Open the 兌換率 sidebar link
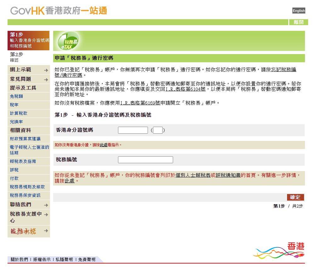Image resolution: width=316 pixels, height=272 pixels. (16, 122)
